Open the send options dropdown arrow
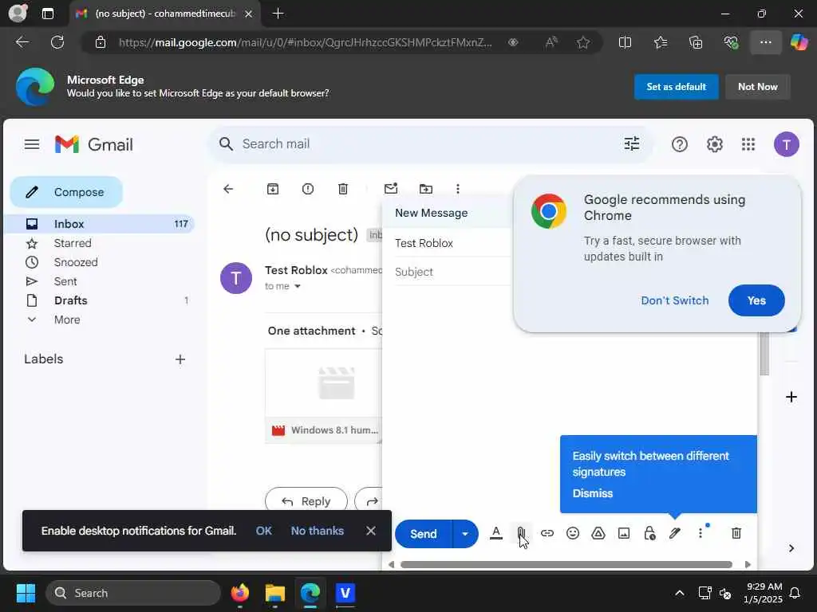The height and width of the screenshot is (612, 817). pyautogui.click(x=465, y=533)
